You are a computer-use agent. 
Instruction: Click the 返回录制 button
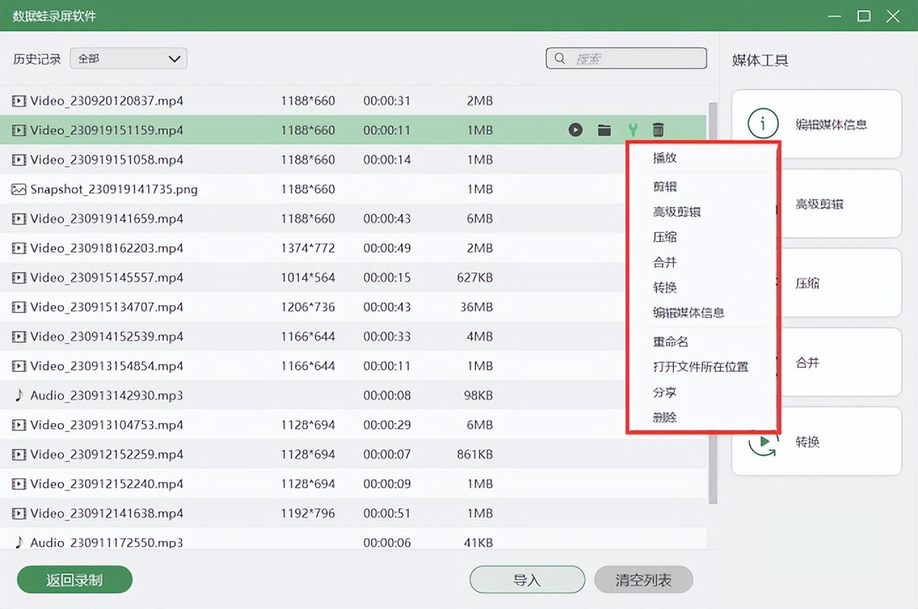coord(75,580)
